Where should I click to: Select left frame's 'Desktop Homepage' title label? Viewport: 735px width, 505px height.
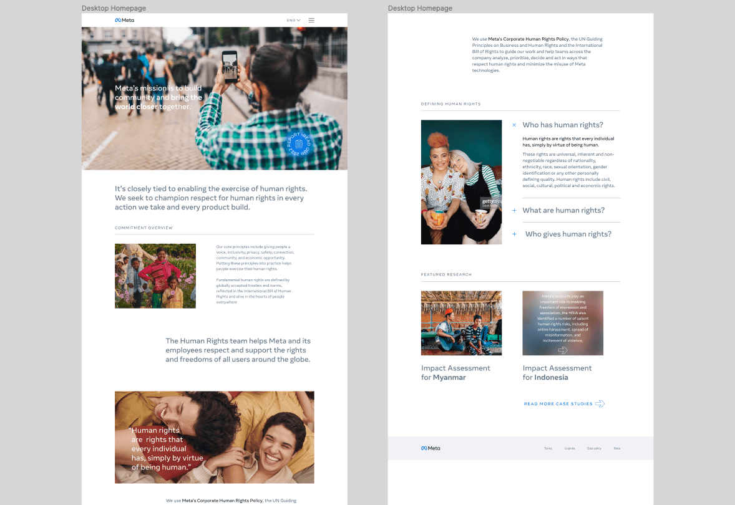pos(114,8)
